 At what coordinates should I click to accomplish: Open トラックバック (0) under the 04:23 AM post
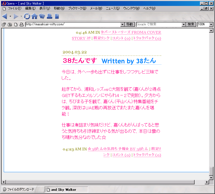(x=147, y=155)
